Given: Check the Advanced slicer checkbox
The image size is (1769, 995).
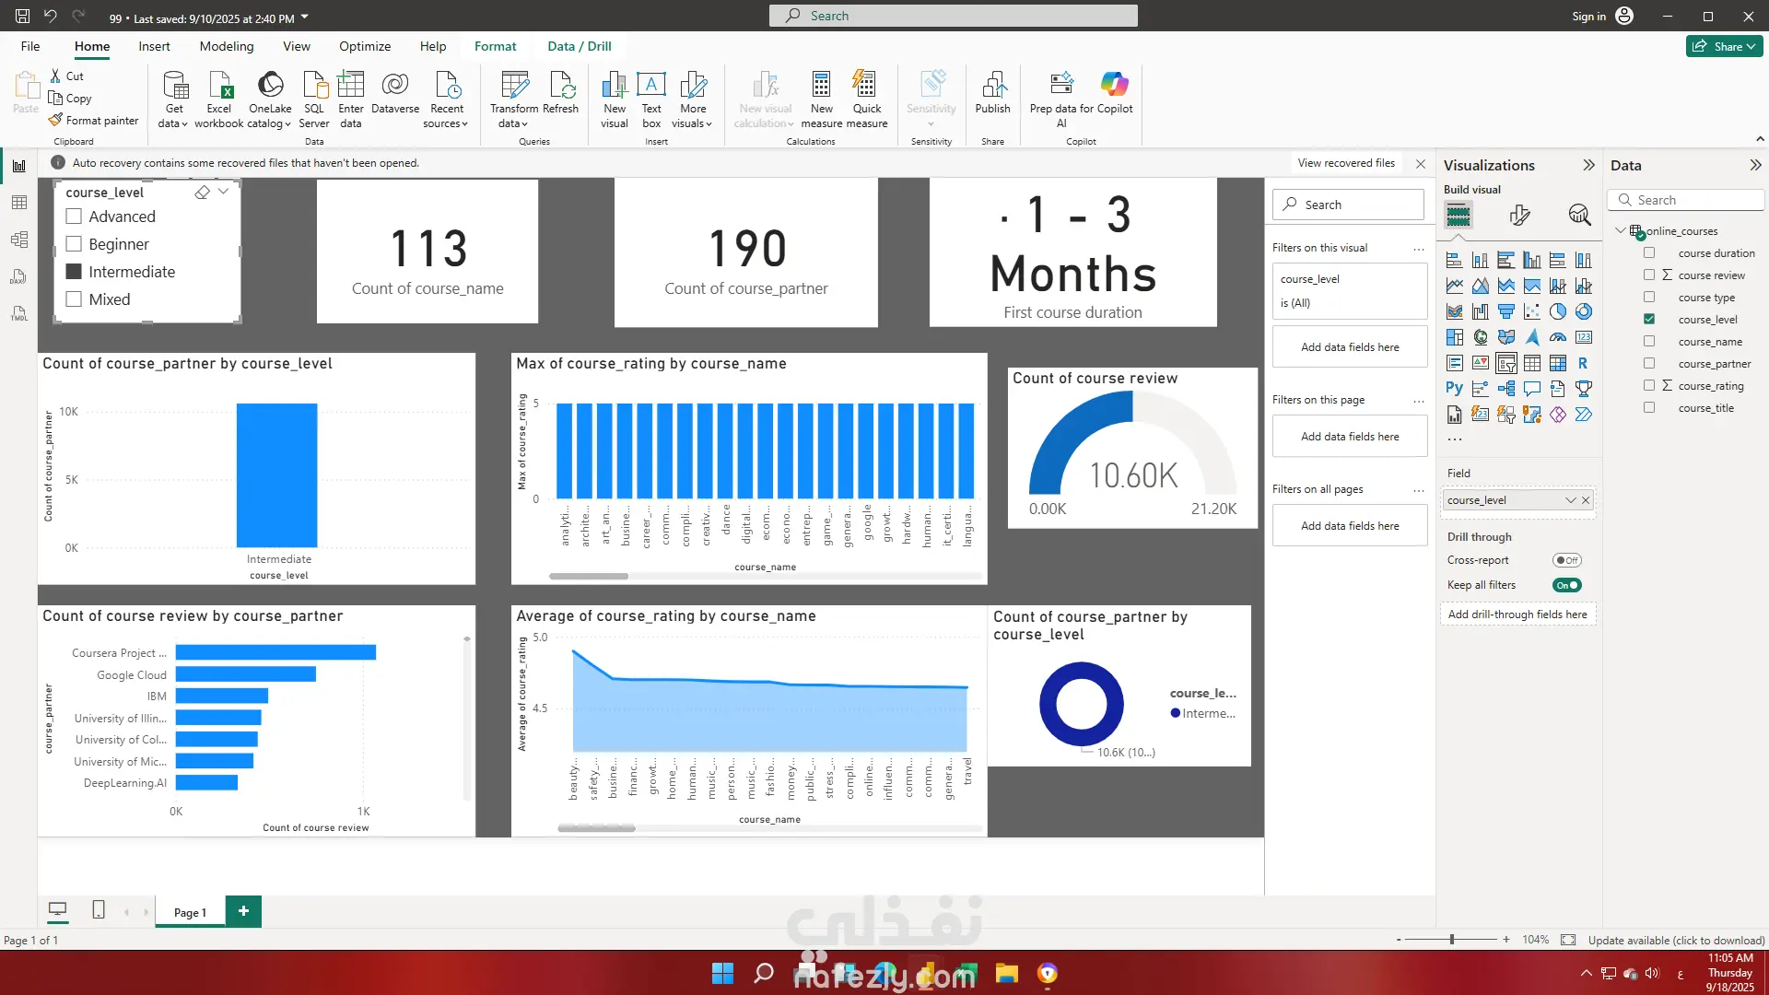Looking at the screenshot, I should [x=75, y=217].
